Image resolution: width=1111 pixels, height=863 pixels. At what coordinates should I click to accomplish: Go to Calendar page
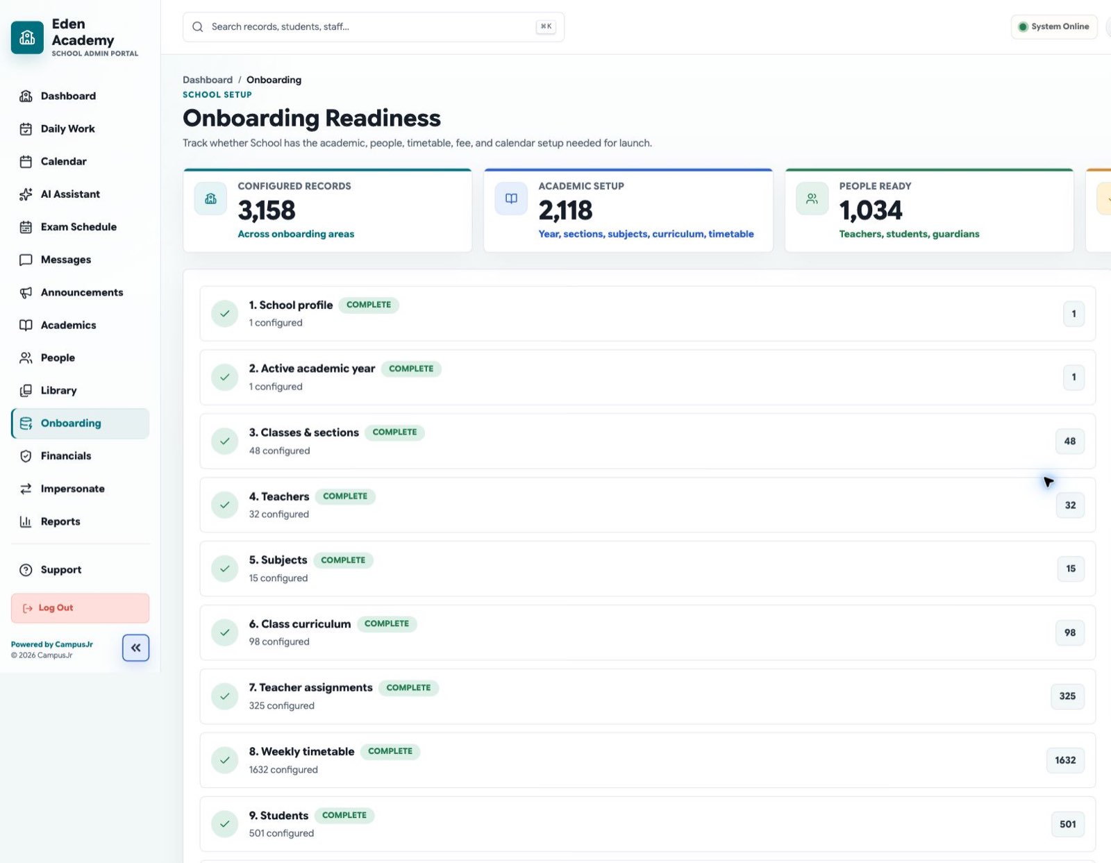click(80, 161)
